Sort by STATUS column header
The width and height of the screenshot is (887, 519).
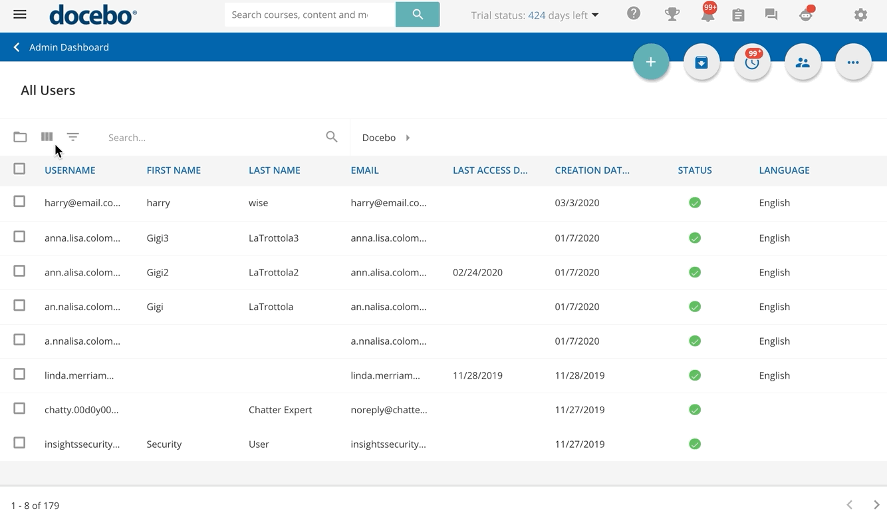point(695,170)
